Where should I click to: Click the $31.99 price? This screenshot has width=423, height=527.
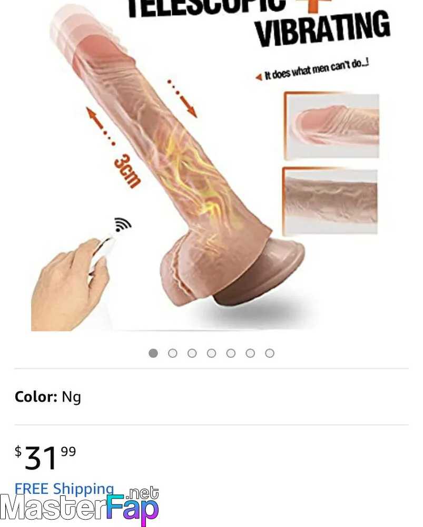click(x=45, y=457)
